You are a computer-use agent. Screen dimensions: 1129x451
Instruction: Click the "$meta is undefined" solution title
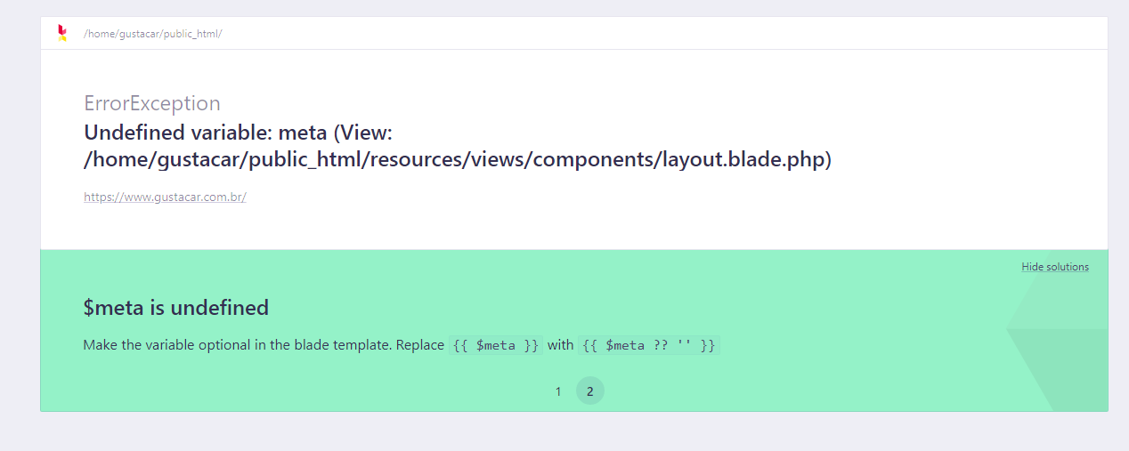pos(176,308)
